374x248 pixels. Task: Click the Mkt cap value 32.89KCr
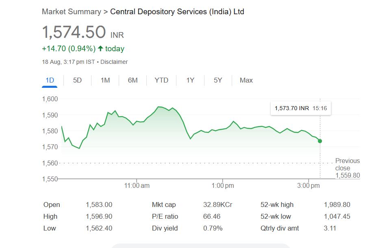click(217, 204)
